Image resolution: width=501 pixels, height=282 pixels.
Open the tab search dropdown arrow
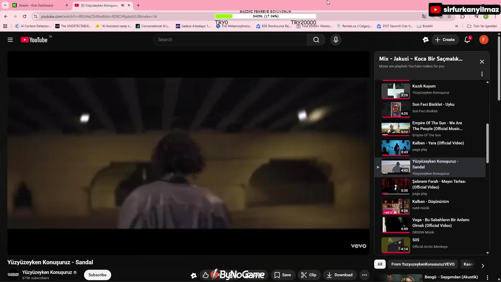[x=5, y=5]
